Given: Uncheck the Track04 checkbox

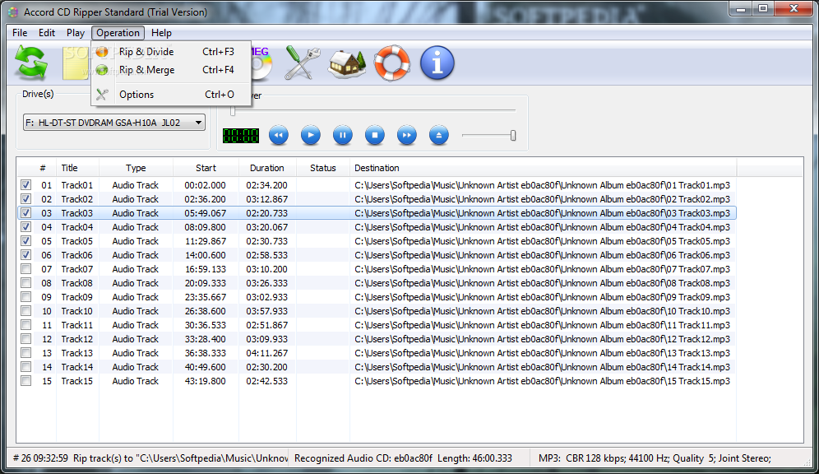Looking at the screenshot, I should click(25, 227).
